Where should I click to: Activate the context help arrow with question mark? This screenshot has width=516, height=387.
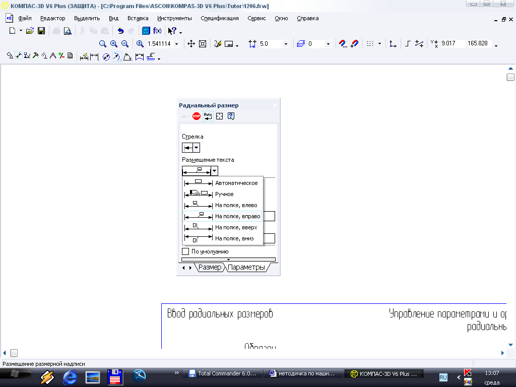[x=172, y=31]
